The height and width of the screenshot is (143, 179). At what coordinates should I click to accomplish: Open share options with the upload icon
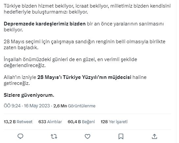point(154,136)
